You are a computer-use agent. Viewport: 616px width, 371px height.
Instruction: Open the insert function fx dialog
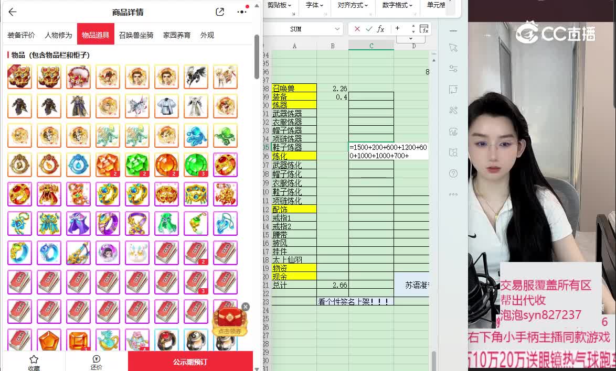coord(380,29)
